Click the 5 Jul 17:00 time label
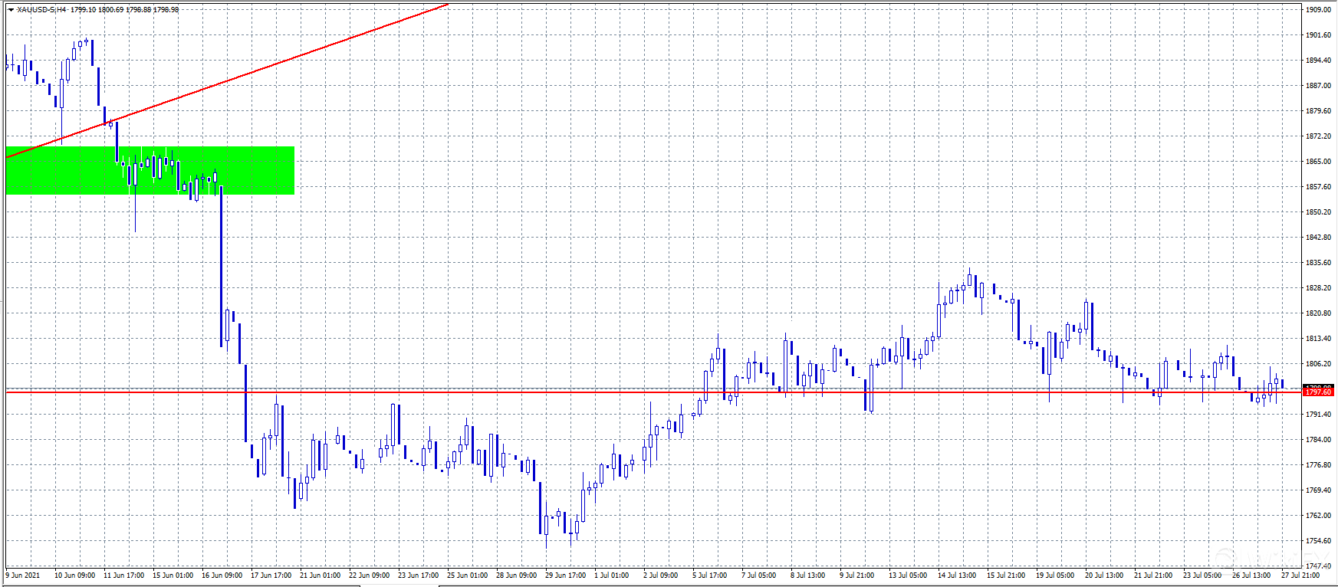1338x587 pixels. click(x=709, y=576)
